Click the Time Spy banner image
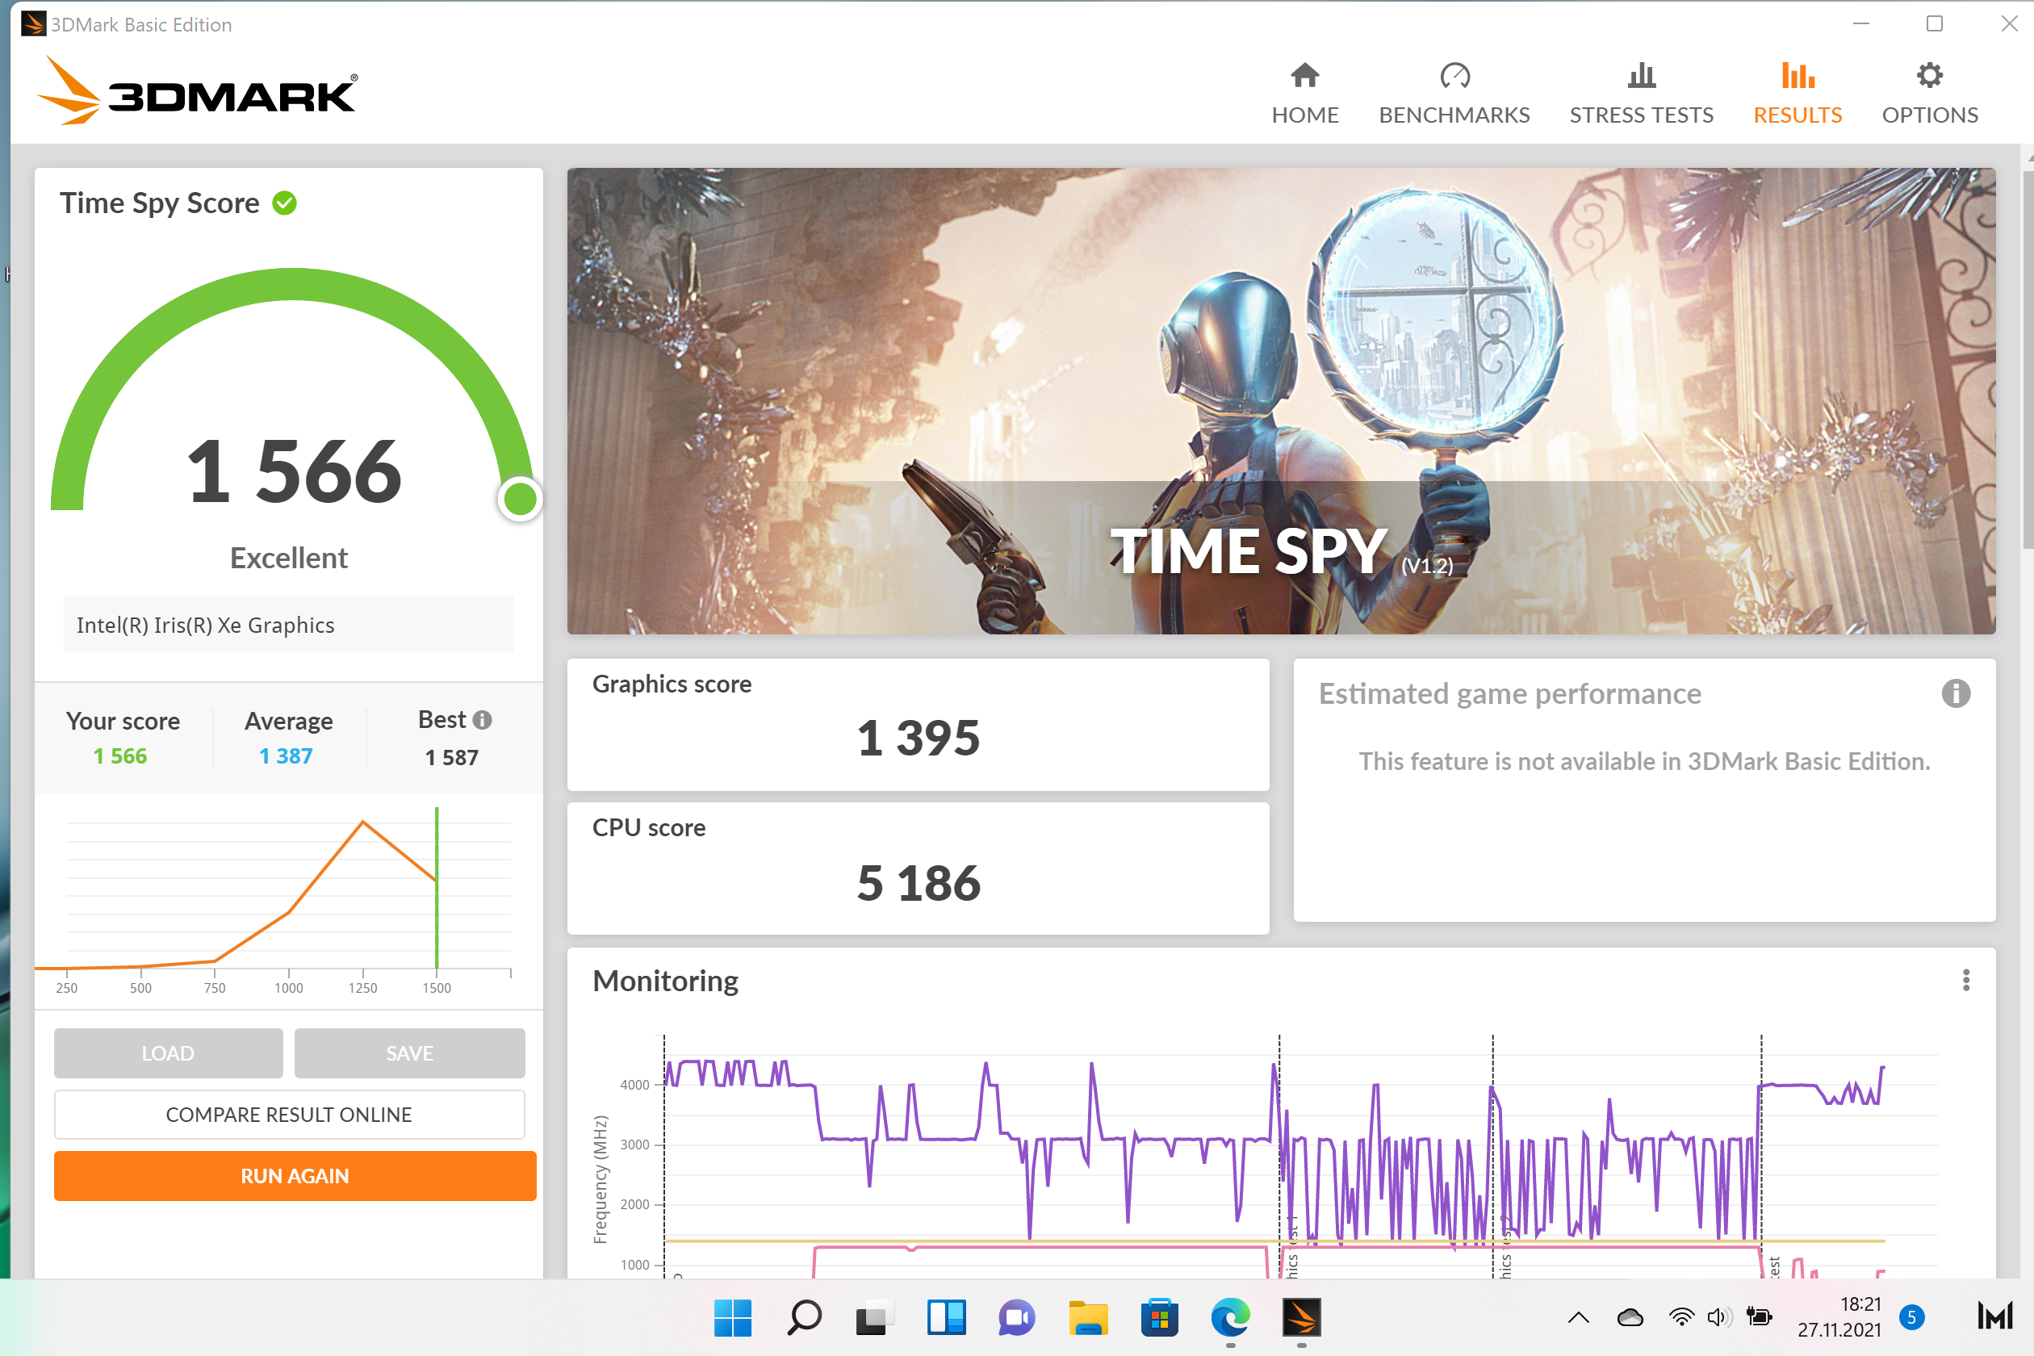This screenshot has width=2034, height=1356. tap(1281, 400)
